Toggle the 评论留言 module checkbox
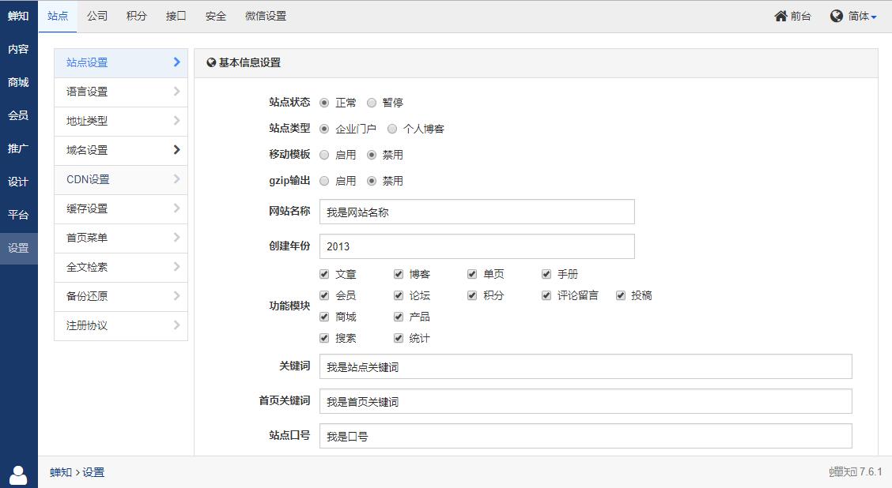The height and width of the screenshot is (488, 892). [546, 295]
